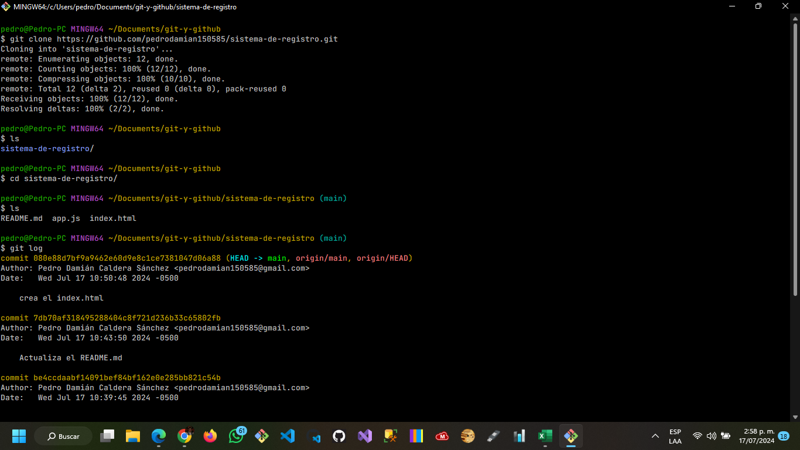Click the 'origin/main' ref label
800x450 pixels.
(322, 258)
